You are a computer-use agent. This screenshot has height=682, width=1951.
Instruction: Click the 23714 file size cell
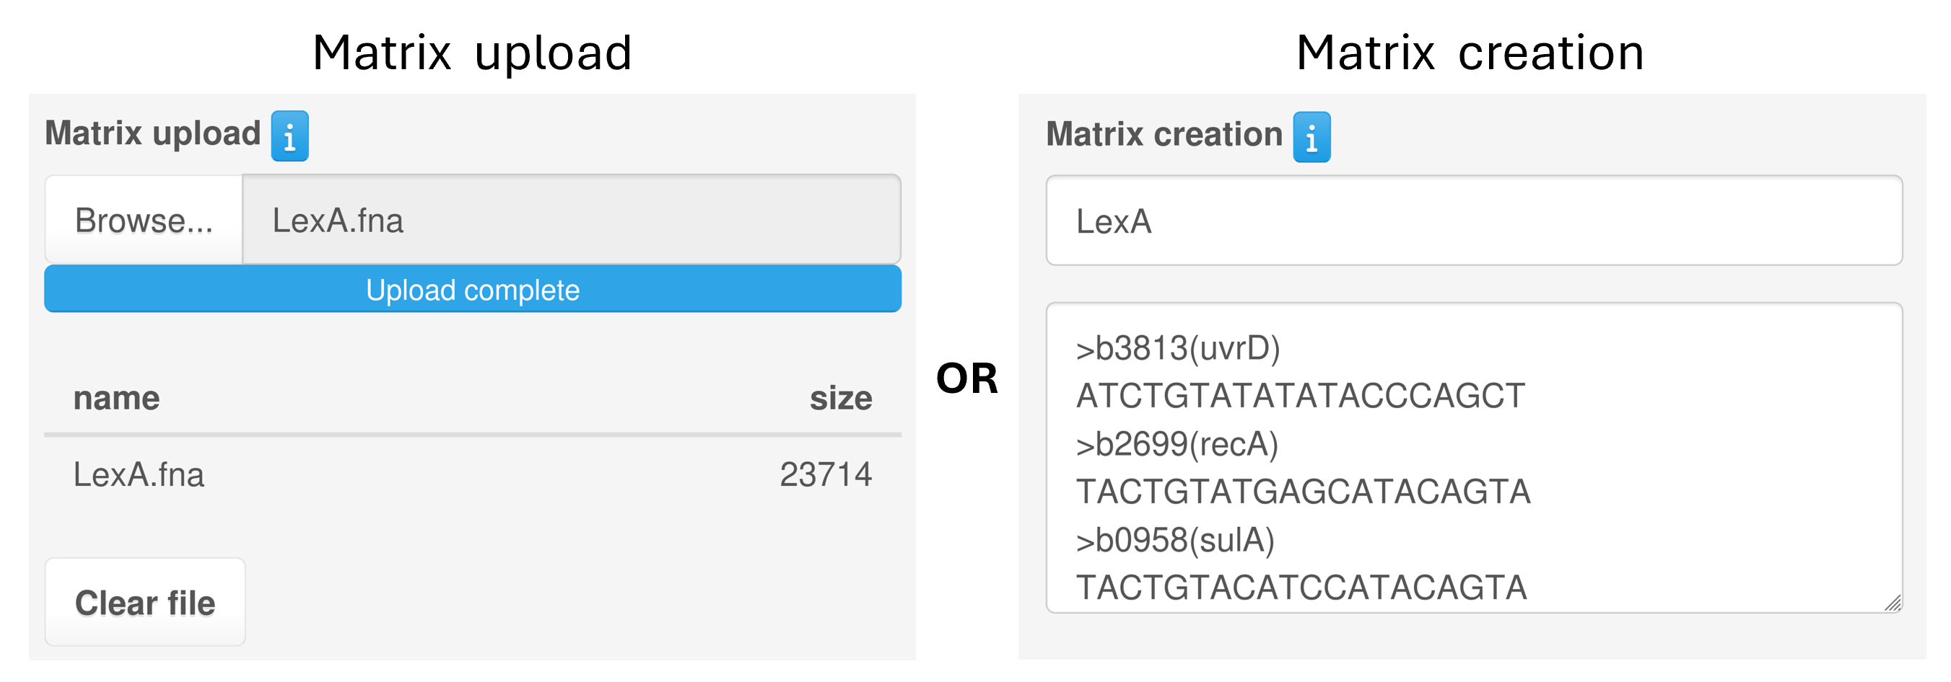(826, 475)
